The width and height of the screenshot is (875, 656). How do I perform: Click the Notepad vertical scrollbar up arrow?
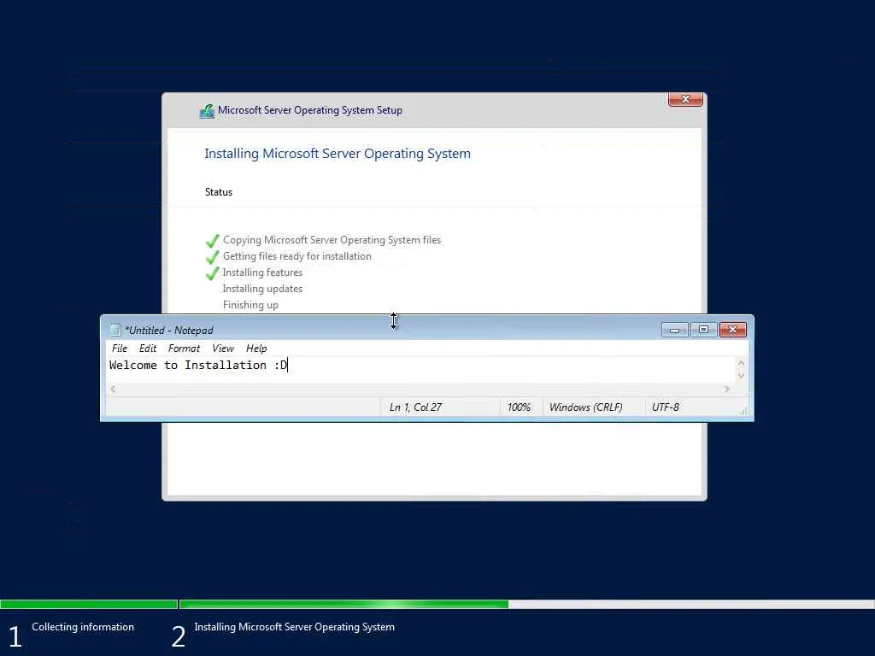point(741,363)
